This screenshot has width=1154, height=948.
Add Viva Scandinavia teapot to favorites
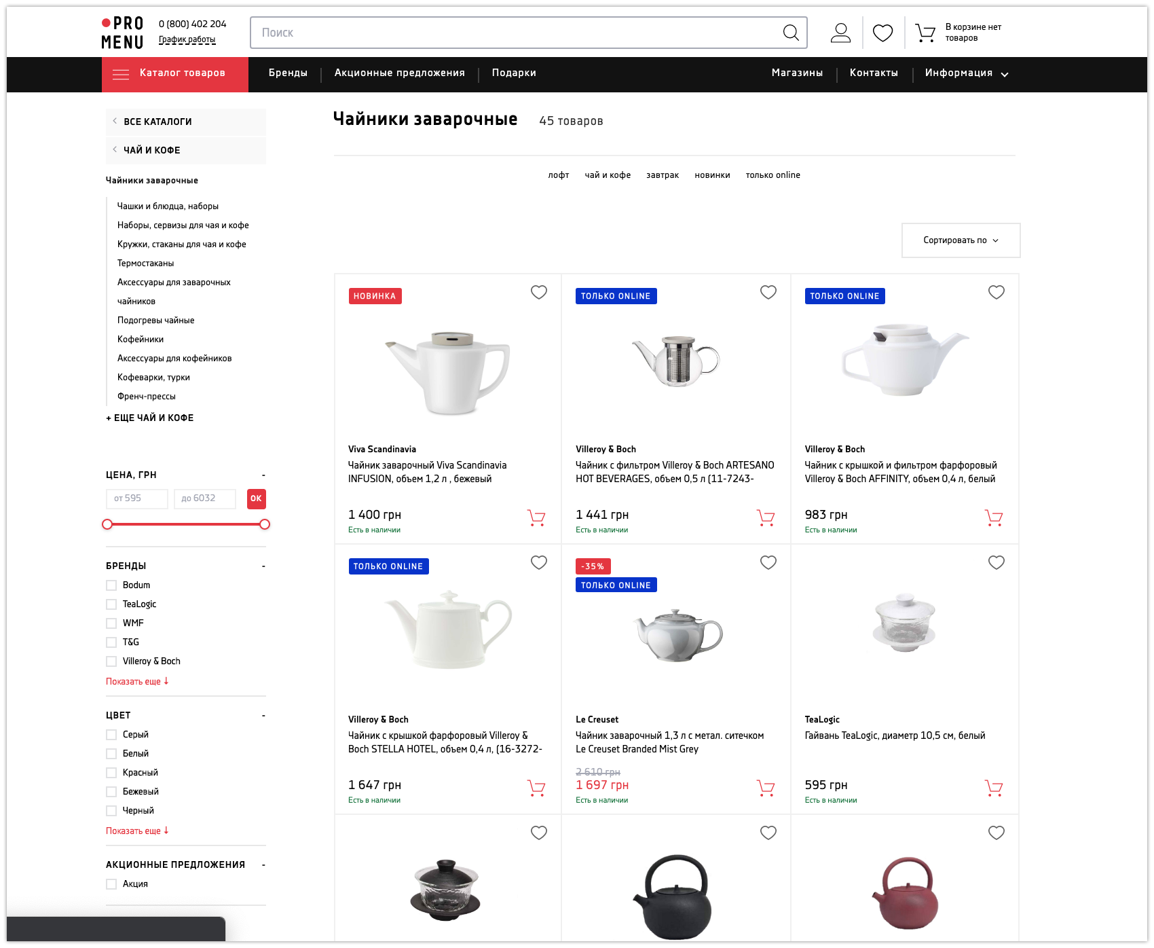(538, 292)
